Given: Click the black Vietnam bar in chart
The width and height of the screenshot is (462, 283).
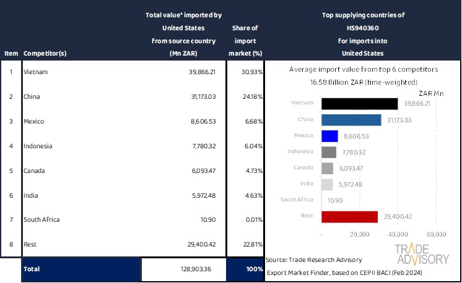Looking at the screenshot, I should point(359,104).
